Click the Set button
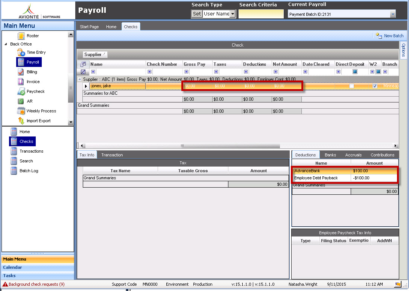 point(197,14)
